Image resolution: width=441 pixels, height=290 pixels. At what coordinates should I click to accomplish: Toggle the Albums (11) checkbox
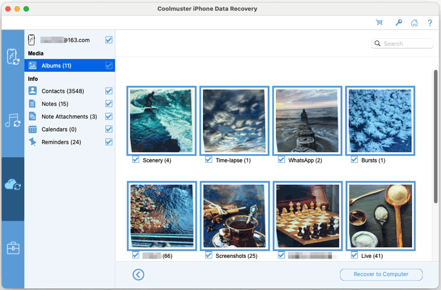109,65
